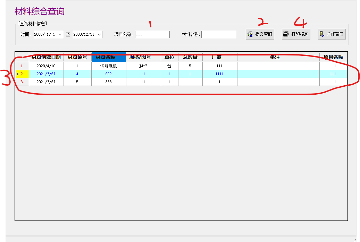Viewport: 360px width, 242px height.
Task: Click the 项目名称 input field
Action: [152, 34]
